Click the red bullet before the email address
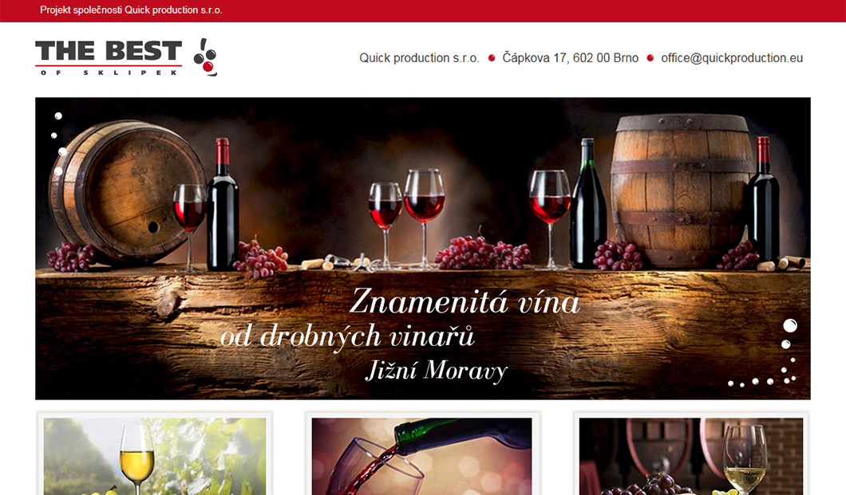The height and width of the screenshot is (495, 846). coord(650,58)
